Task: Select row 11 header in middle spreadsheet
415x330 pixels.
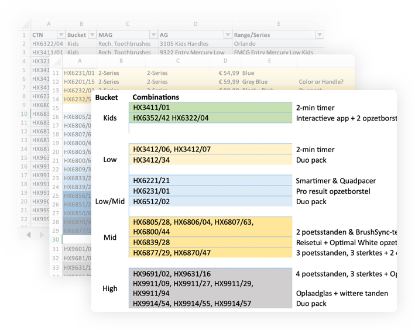Action: (x=56, y=73)
